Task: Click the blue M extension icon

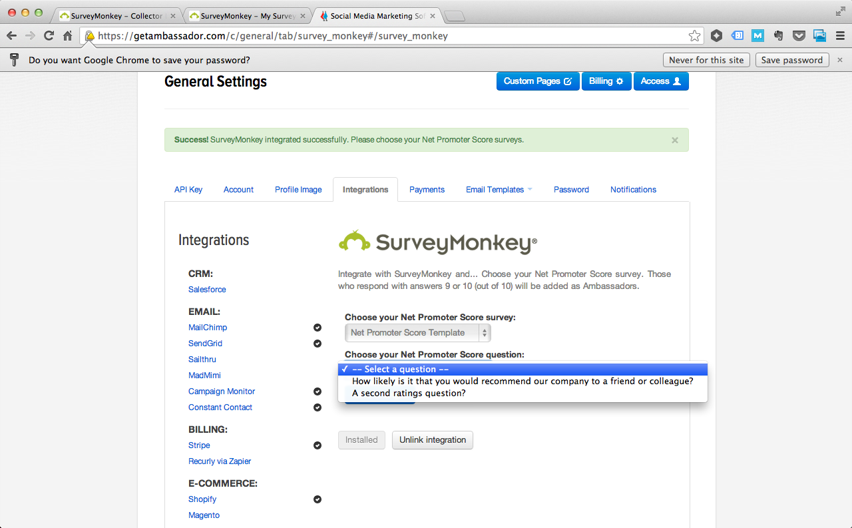Action: point(758,36)
